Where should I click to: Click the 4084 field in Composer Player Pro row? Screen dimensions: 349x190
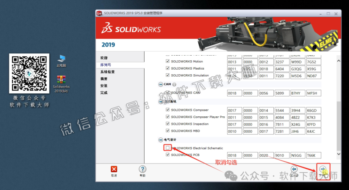click(x=282, y=117)
